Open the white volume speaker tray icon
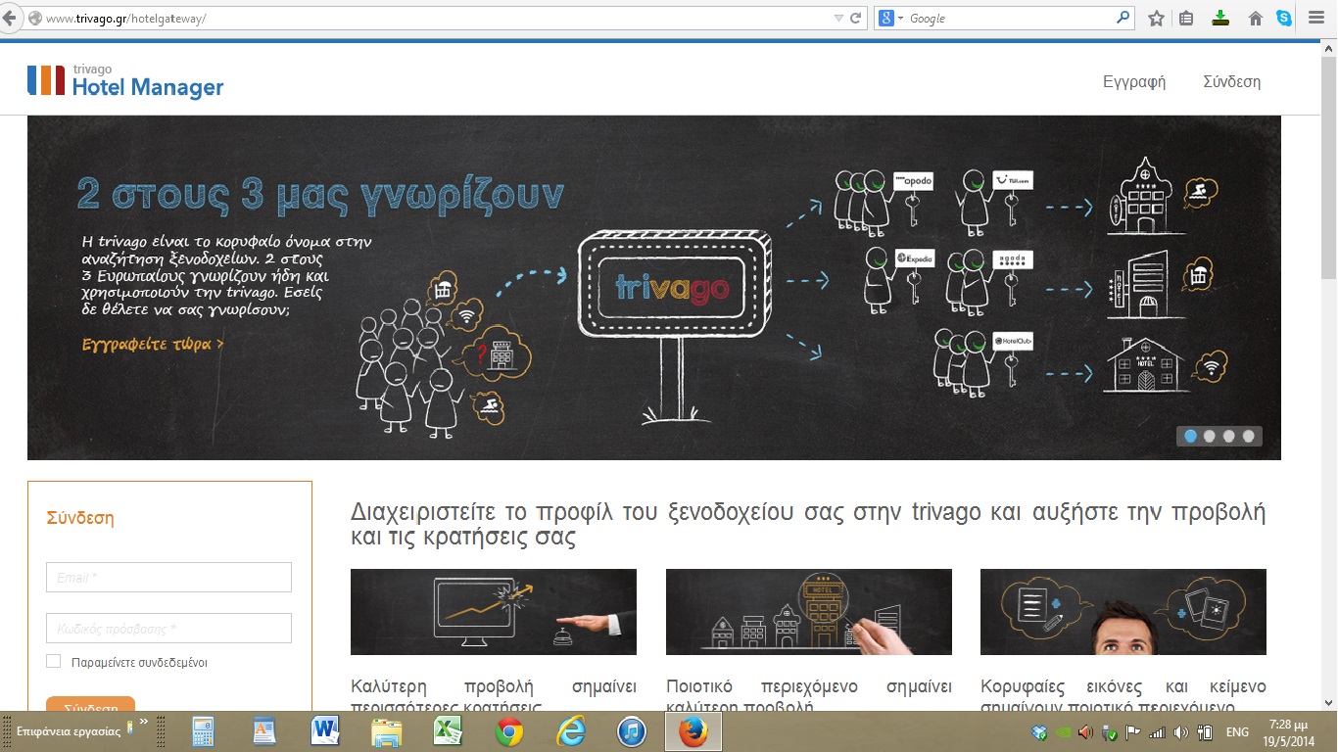Viewport: 1338px width, 752px height. [1180, 732]
